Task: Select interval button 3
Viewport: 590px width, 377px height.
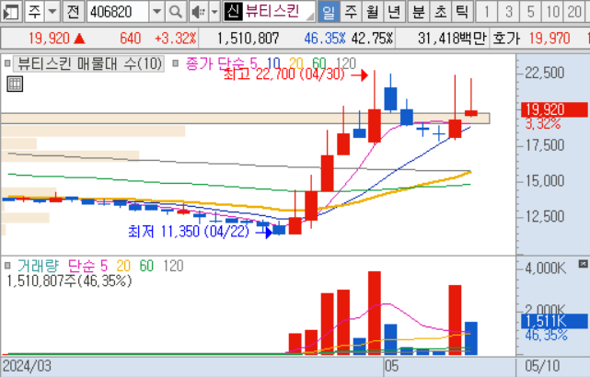Action: click(508, 12)
